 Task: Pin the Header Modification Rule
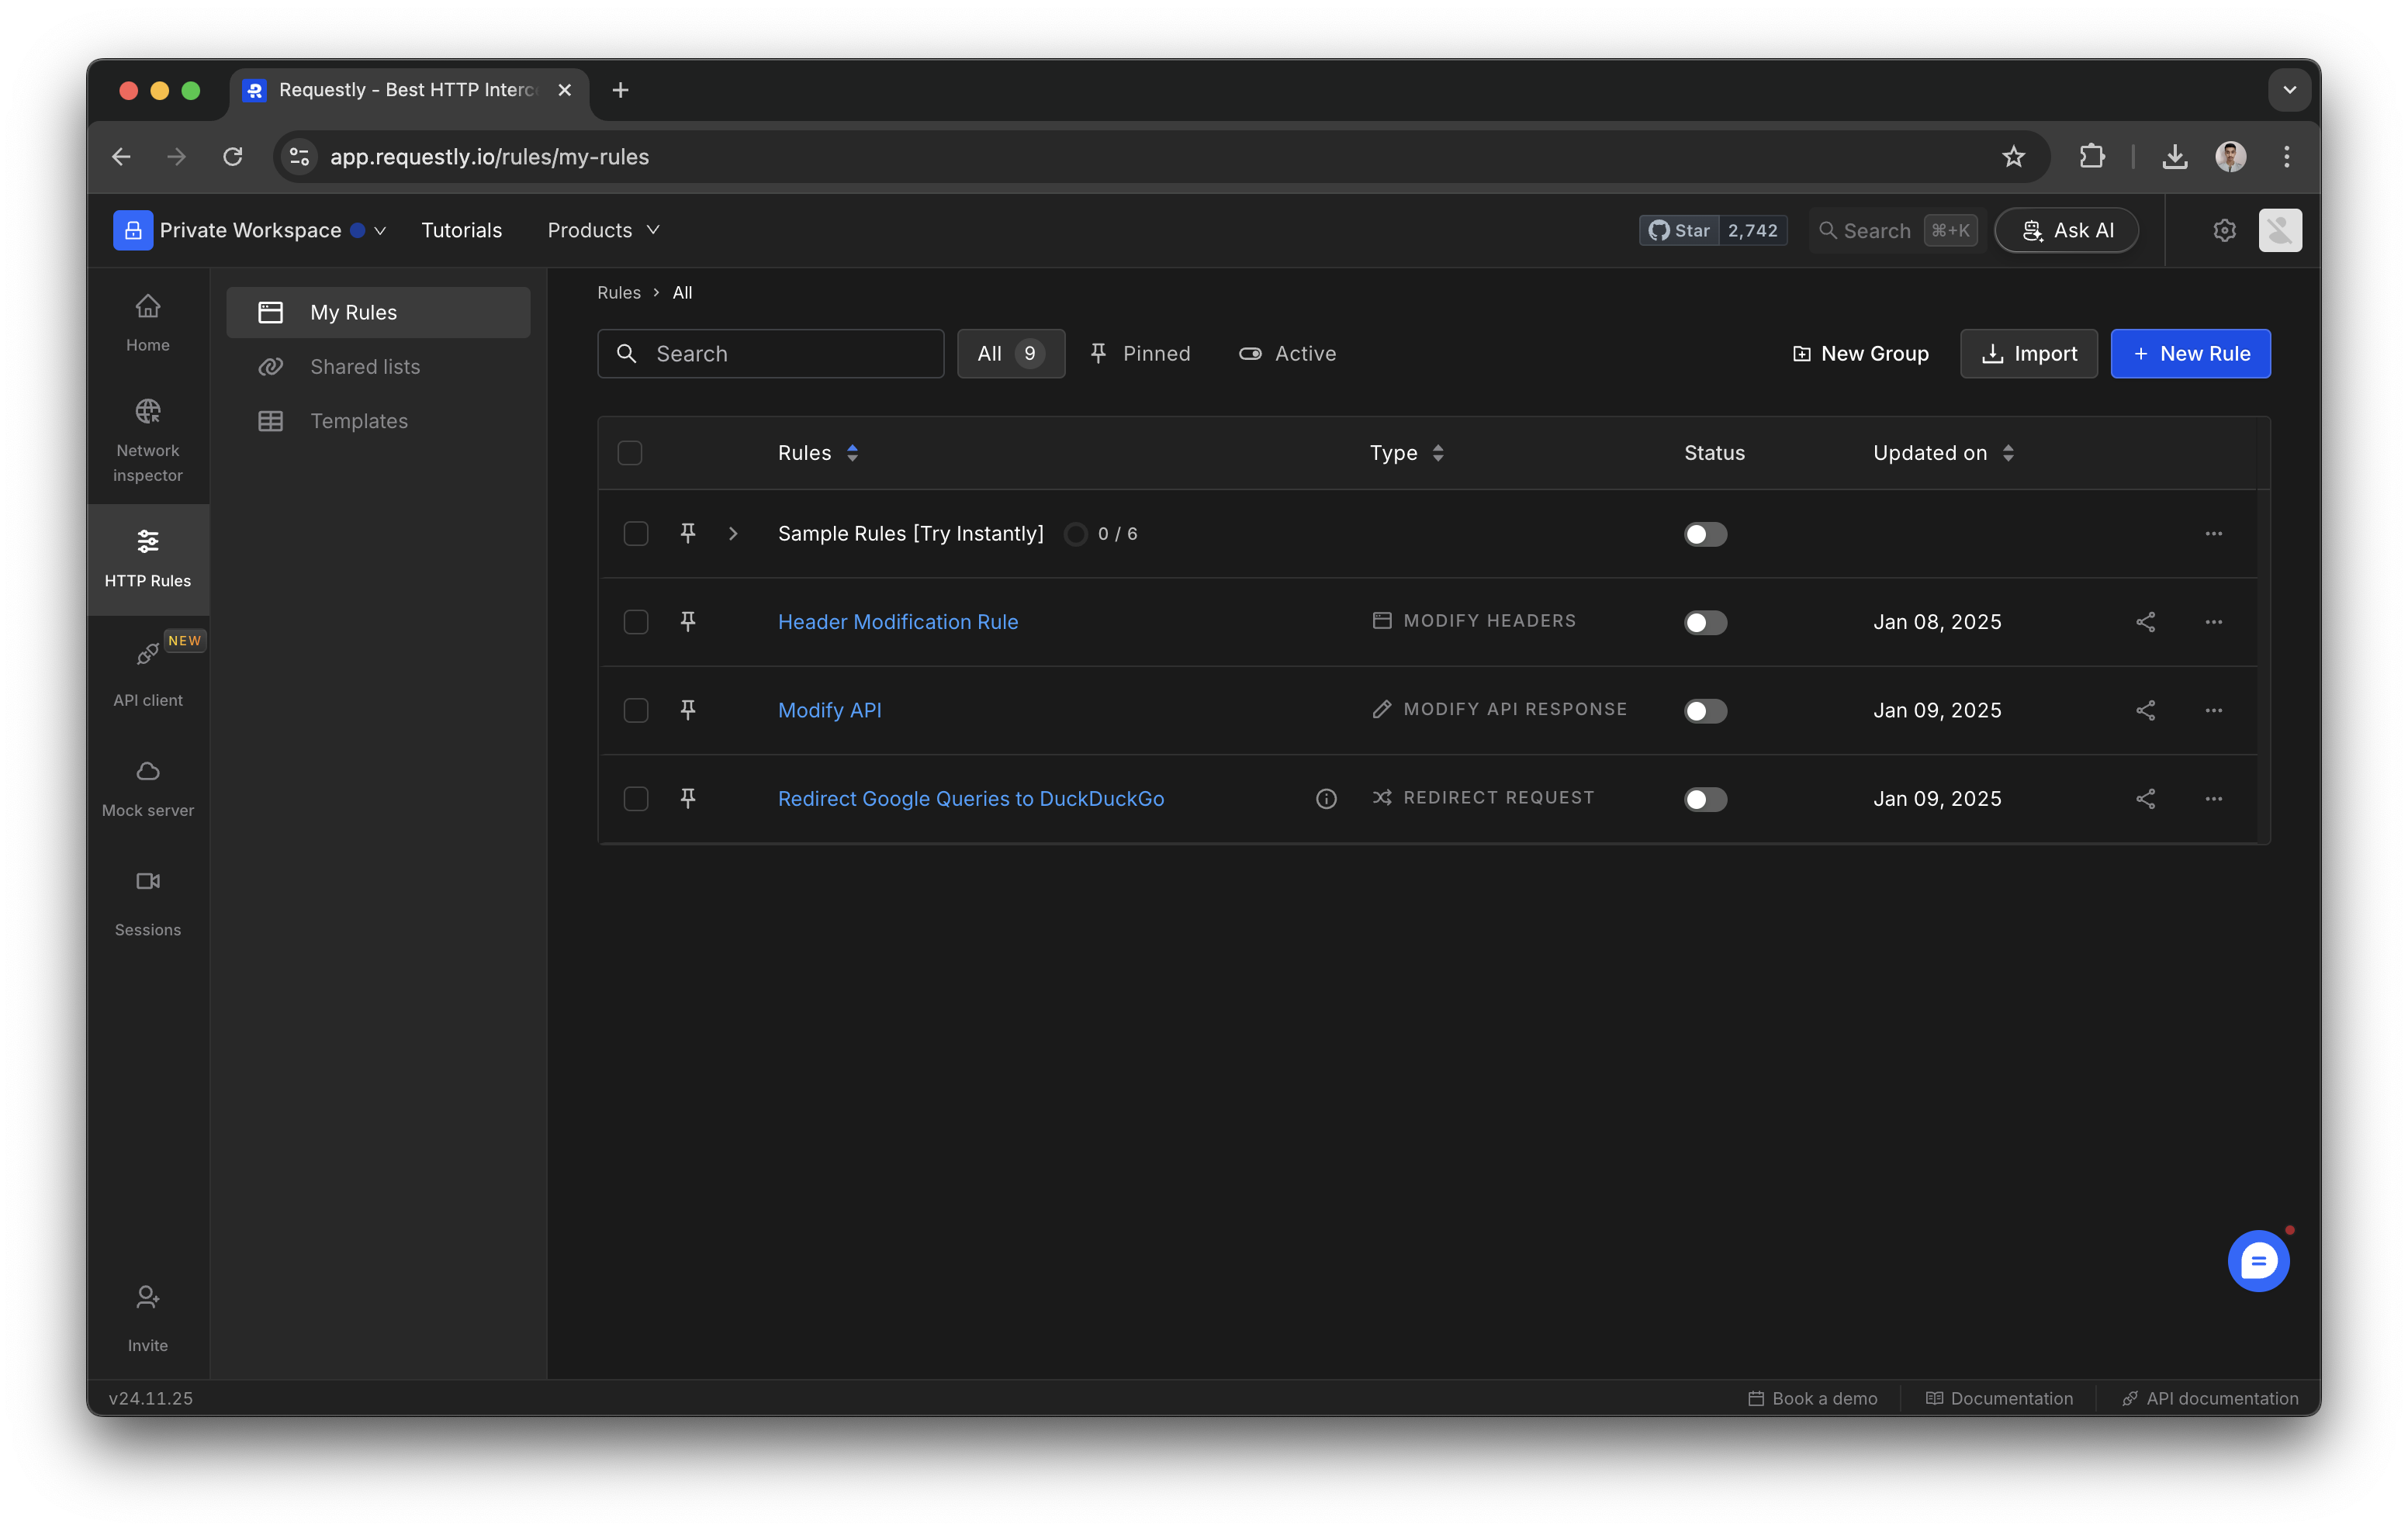tap(688, 621)
